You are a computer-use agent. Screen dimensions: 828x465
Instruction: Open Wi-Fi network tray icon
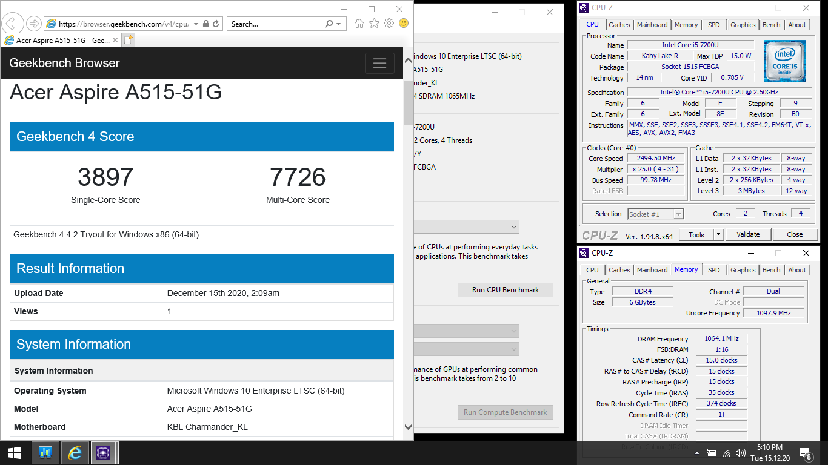(x=726, y=453)
